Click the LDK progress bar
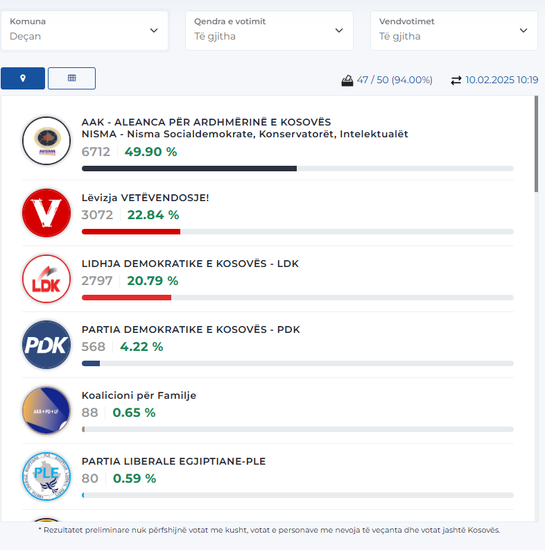545x550 pixels. coord(297,298)
